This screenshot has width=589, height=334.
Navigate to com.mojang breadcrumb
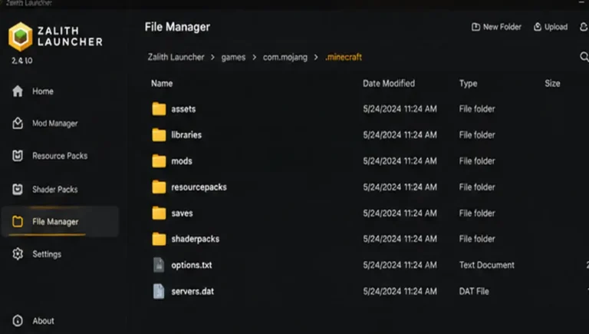pyautogui.click(x=285, y=57)
